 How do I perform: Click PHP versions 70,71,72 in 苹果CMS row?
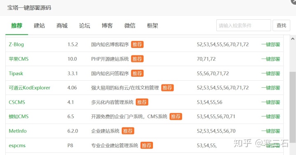coord(206,59)
